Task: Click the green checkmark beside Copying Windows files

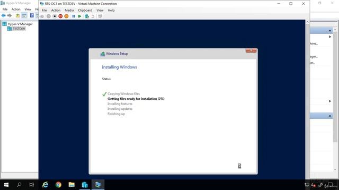Action: click(104, 94)
